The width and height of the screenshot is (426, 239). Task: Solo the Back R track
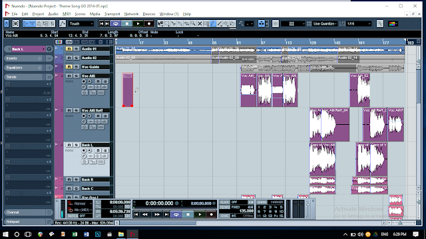[77, 180]
